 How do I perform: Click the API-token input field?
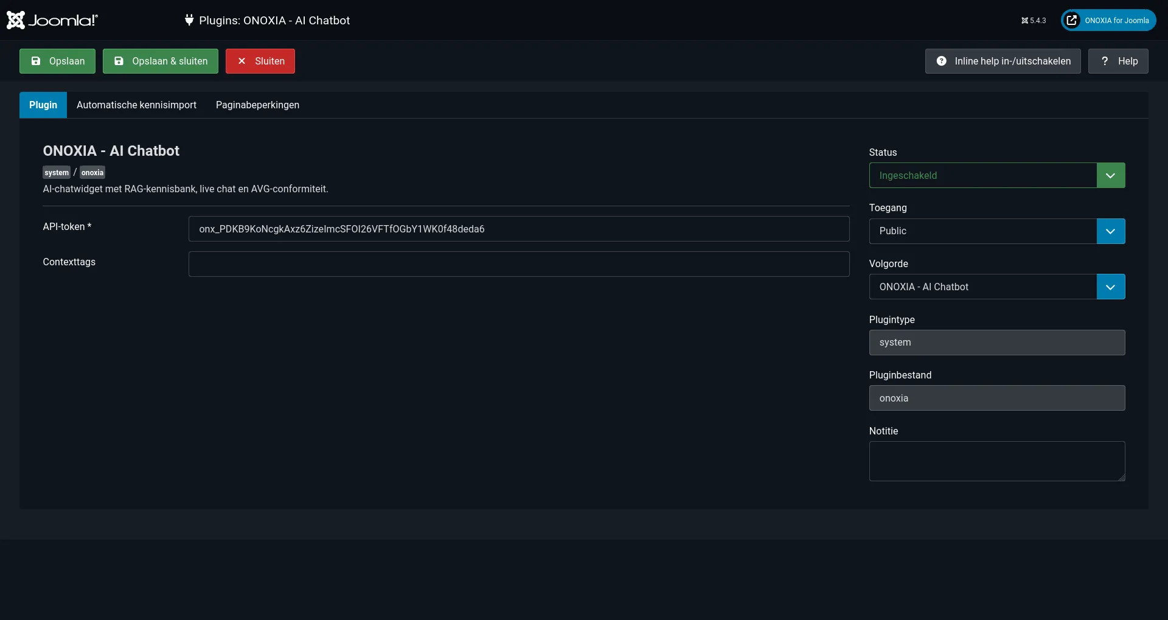click(x=519, y=229)
